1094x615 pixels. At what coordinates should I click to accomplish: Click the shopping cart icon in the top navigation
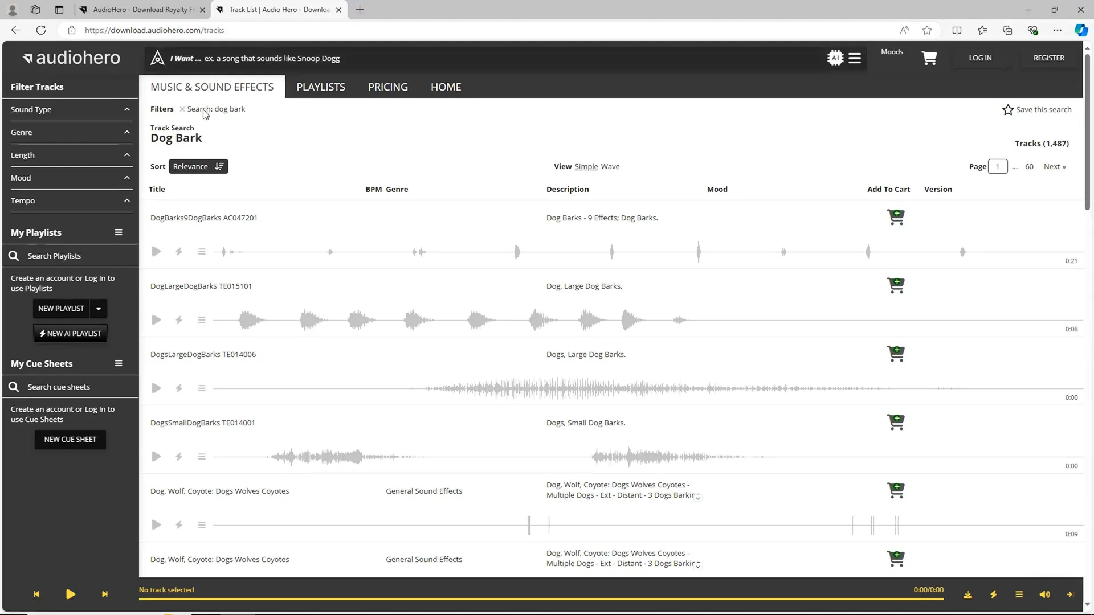(x=929, y=58)
